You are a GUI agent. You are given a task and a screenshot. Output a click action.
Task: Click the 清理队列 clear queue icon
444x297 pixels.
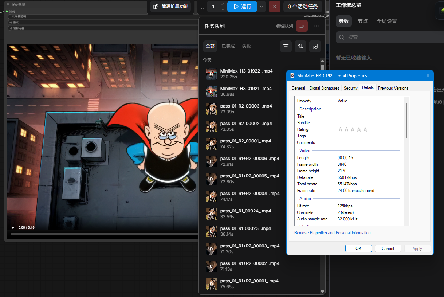click(302, 26)
